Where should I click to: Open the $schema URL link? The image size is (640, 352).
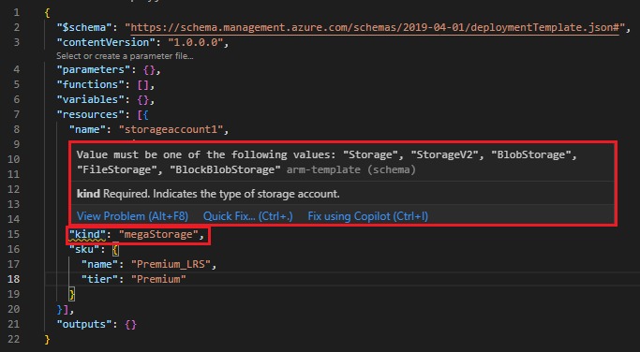375,27
